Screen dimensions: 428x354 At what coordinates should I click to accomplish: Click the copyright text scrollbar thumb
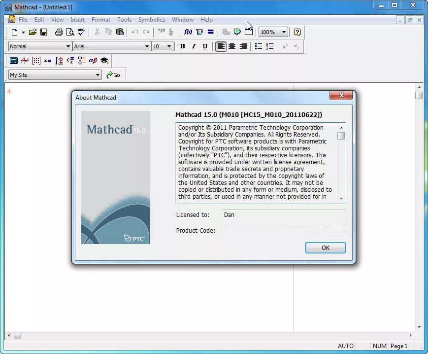pos(341,136)
